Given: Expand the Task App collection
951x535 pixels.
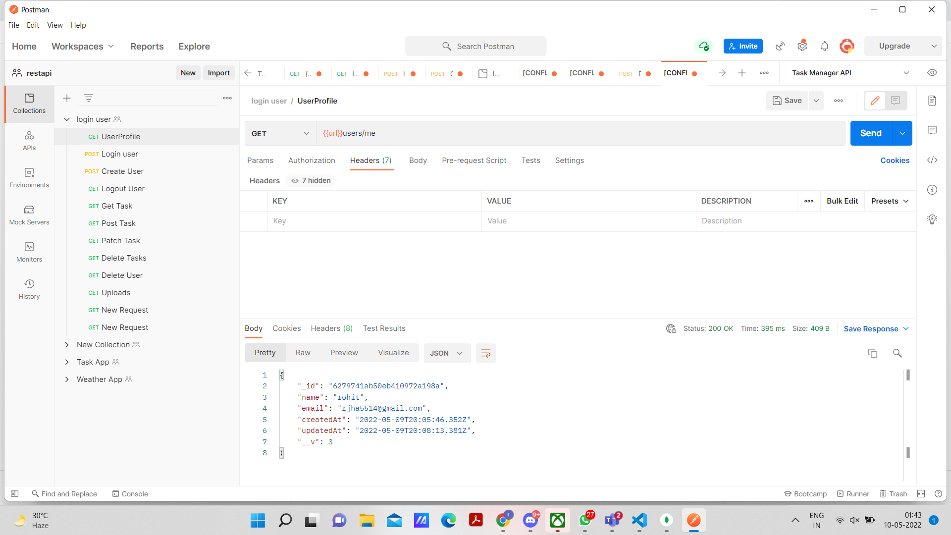Looking at the screenshot, I should coord(67,362).
